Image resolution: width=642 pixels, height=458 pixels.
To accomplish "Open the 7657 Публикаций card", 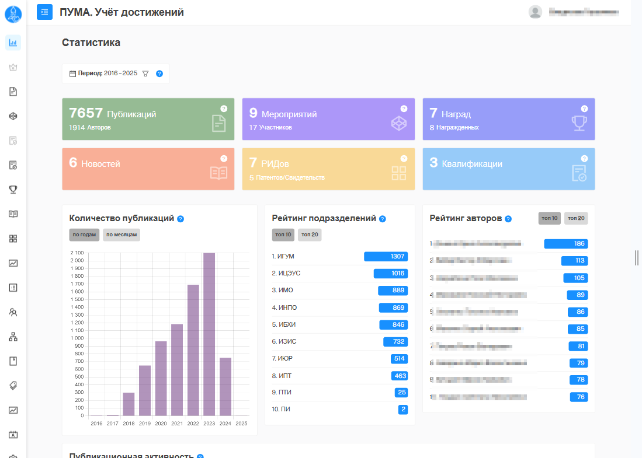I will (148, 119).
